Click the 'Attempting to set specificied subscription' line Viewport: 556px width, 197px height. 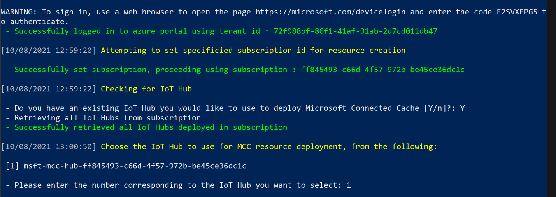coord(253,50)
